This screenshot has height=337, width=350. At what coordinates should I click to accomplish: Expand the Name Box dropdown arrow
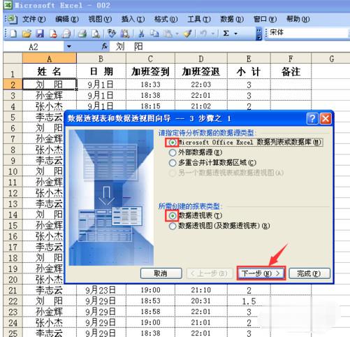69,46
